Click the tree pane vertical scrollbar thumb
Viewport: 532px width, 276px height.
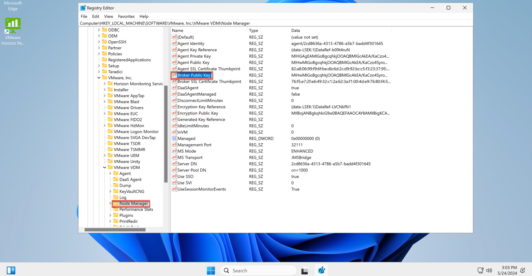[x=166, y=134]
